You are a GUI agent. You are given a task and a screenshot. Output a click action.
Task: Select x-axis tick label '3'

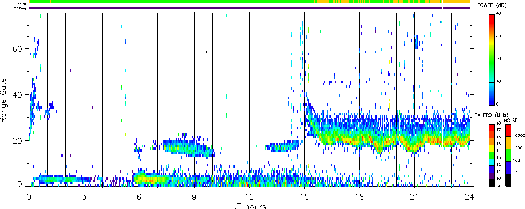pos(84,197)
